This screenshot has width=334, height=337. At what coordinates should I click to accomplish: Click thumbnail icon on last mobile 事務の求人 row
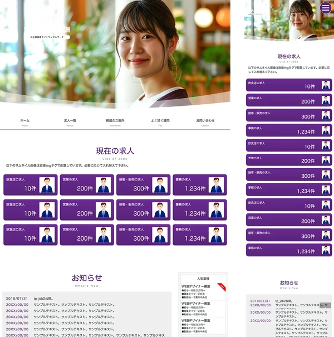point(326,250)
